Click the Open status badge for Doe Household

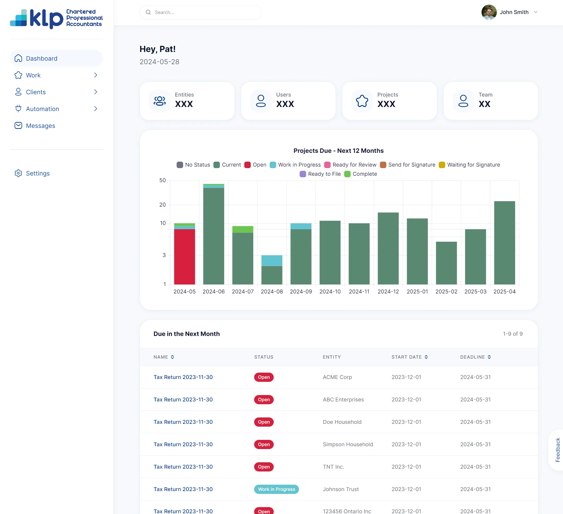[264, 422]
